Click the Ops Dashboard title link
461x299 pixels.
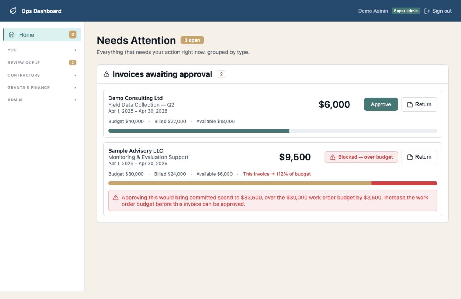click(x=41, y=11)
